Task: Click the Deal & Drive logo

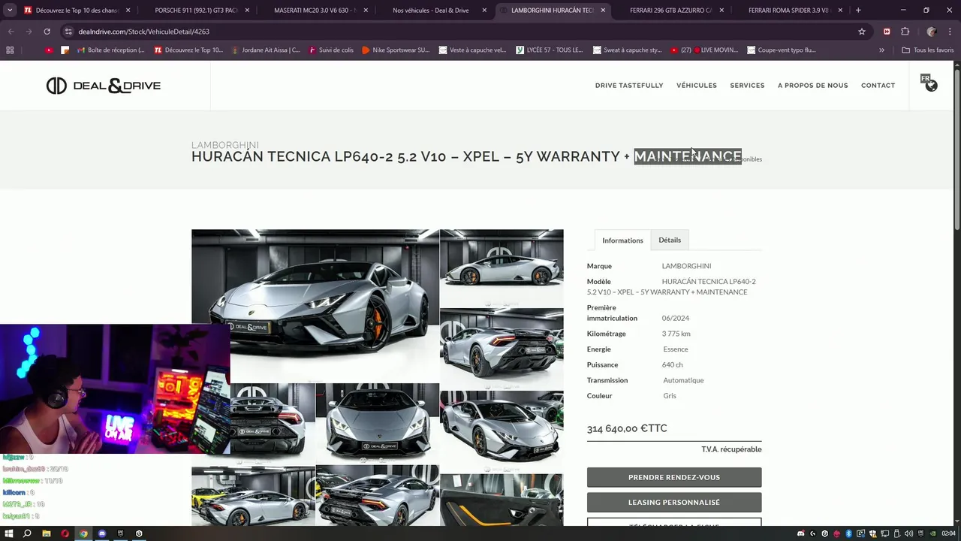Action: click(104, 86)
